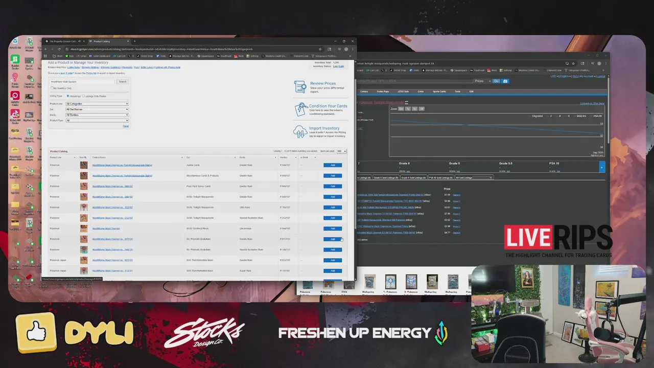
Task: Add the Jumbo Cards Ogerpon ex listing
Action: click(x=333, y=165)
